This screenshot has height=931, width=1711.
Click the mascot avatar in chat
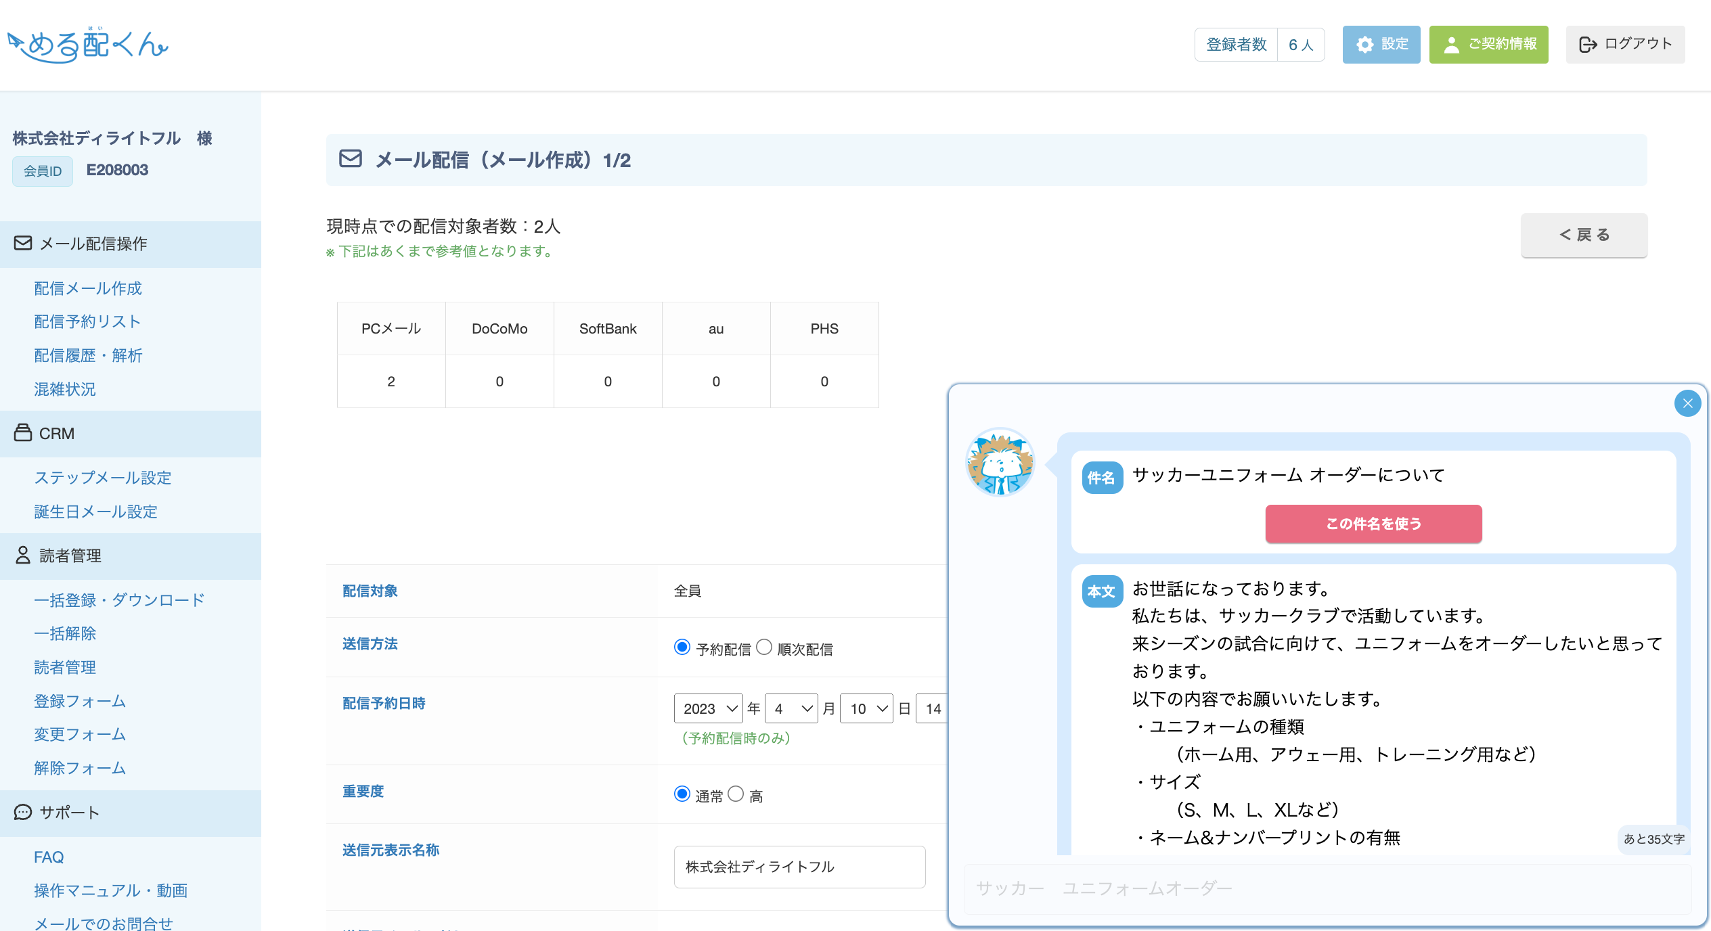tap(1000, 463)
